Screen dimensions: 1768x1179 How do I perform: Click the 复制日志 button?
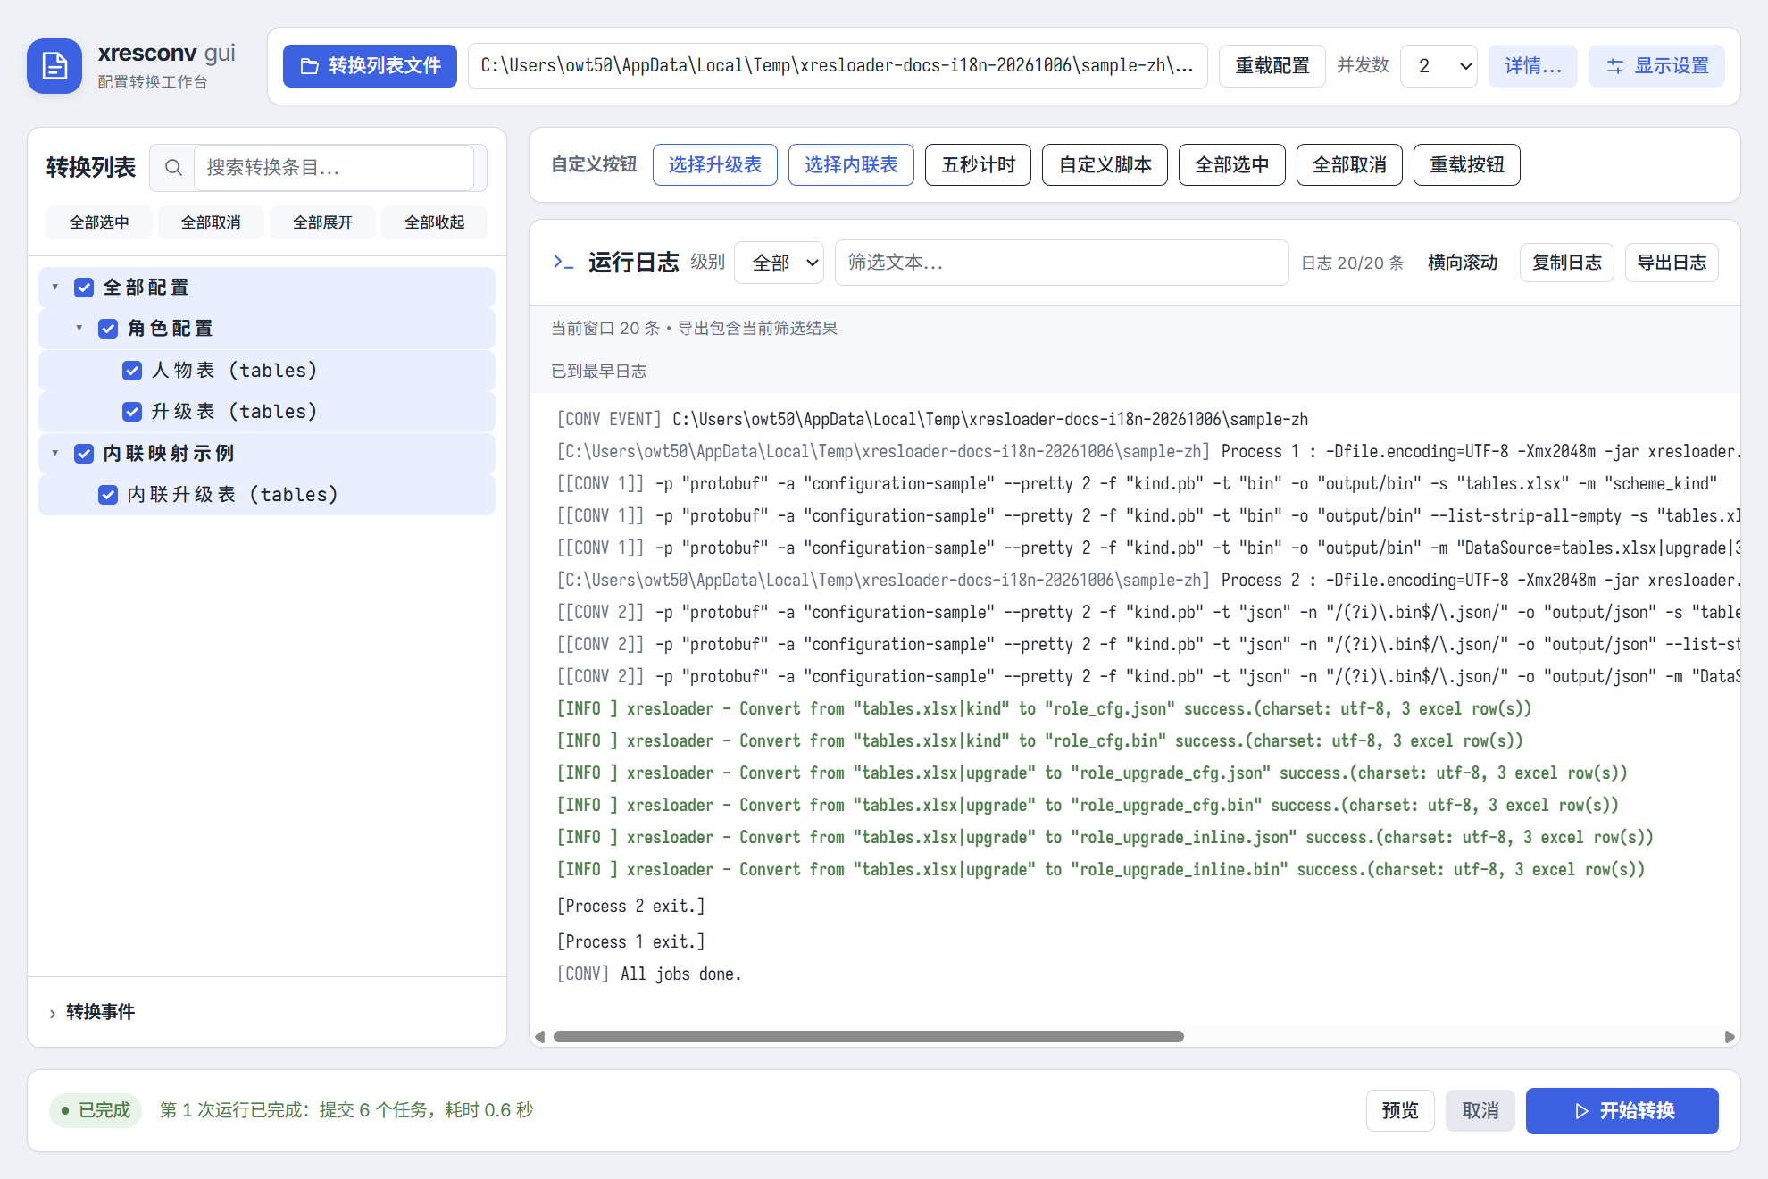[1566, 263]
